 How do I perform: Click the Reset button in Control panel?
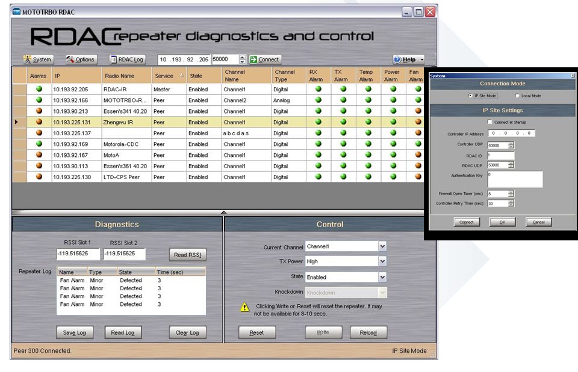(x=256, y=332)
